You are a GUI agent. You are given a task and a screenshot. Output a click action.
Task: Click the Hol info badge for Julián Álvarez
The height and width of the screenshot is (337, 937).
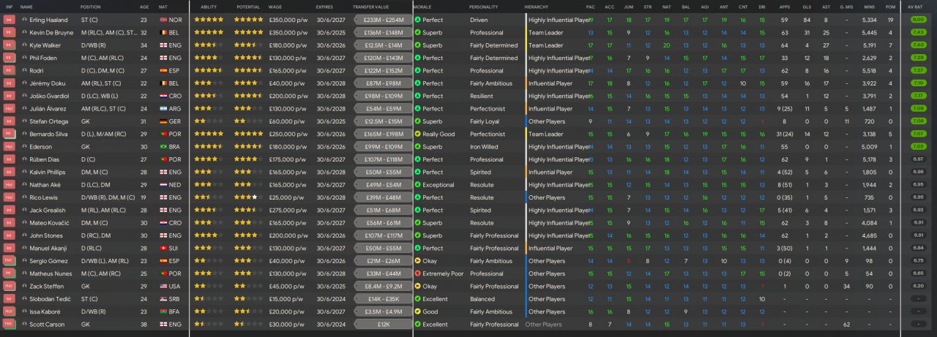tap(9, 109)
